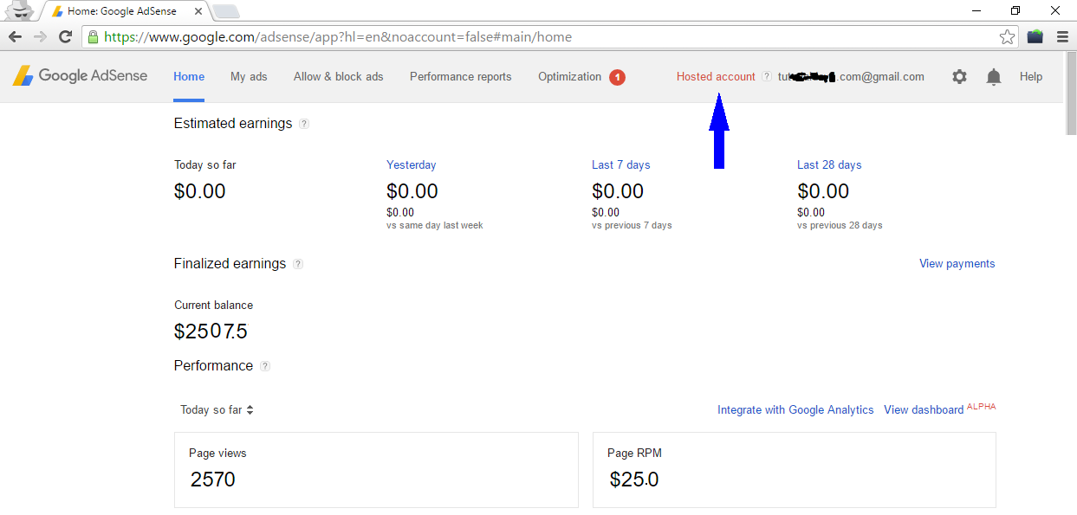Screen dimensions: 1077x515
Task: Click the Chrome incognito icon
Action: (x=19, y=10)
